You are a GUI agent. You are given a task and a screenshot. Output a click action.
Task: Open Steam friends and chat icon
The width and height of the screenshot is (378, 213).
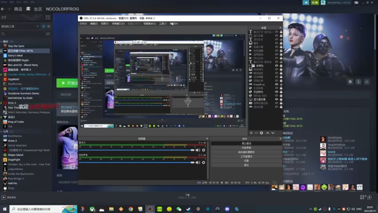tap(369, 197)
